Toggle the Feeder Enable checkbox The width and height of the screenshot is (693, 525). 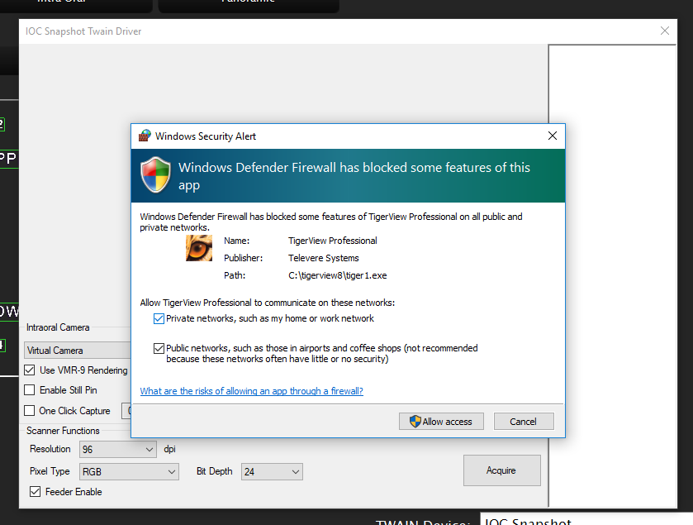click(x=35, y=492)
